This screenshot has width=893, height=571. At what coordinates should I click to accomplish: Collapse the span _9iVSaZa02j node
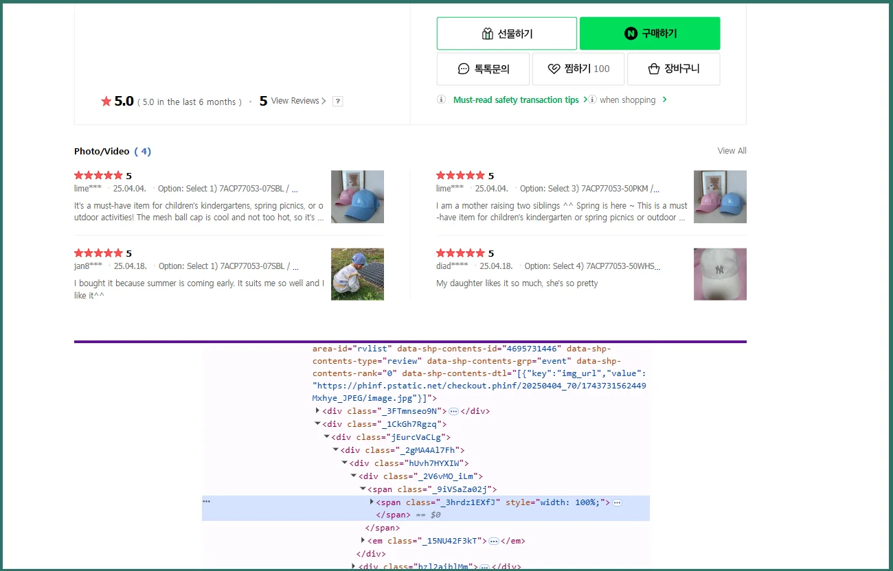(362, 489)
